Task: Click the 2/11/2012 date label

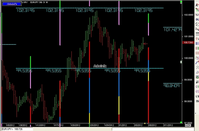Action: pos(168,125)
